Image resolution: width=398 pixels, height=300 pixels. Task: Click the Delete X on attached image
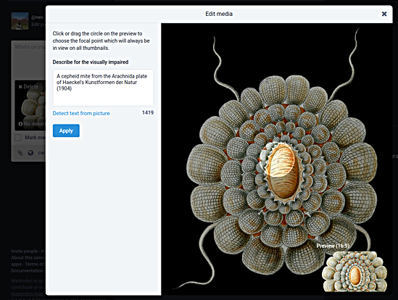point(20,87)
